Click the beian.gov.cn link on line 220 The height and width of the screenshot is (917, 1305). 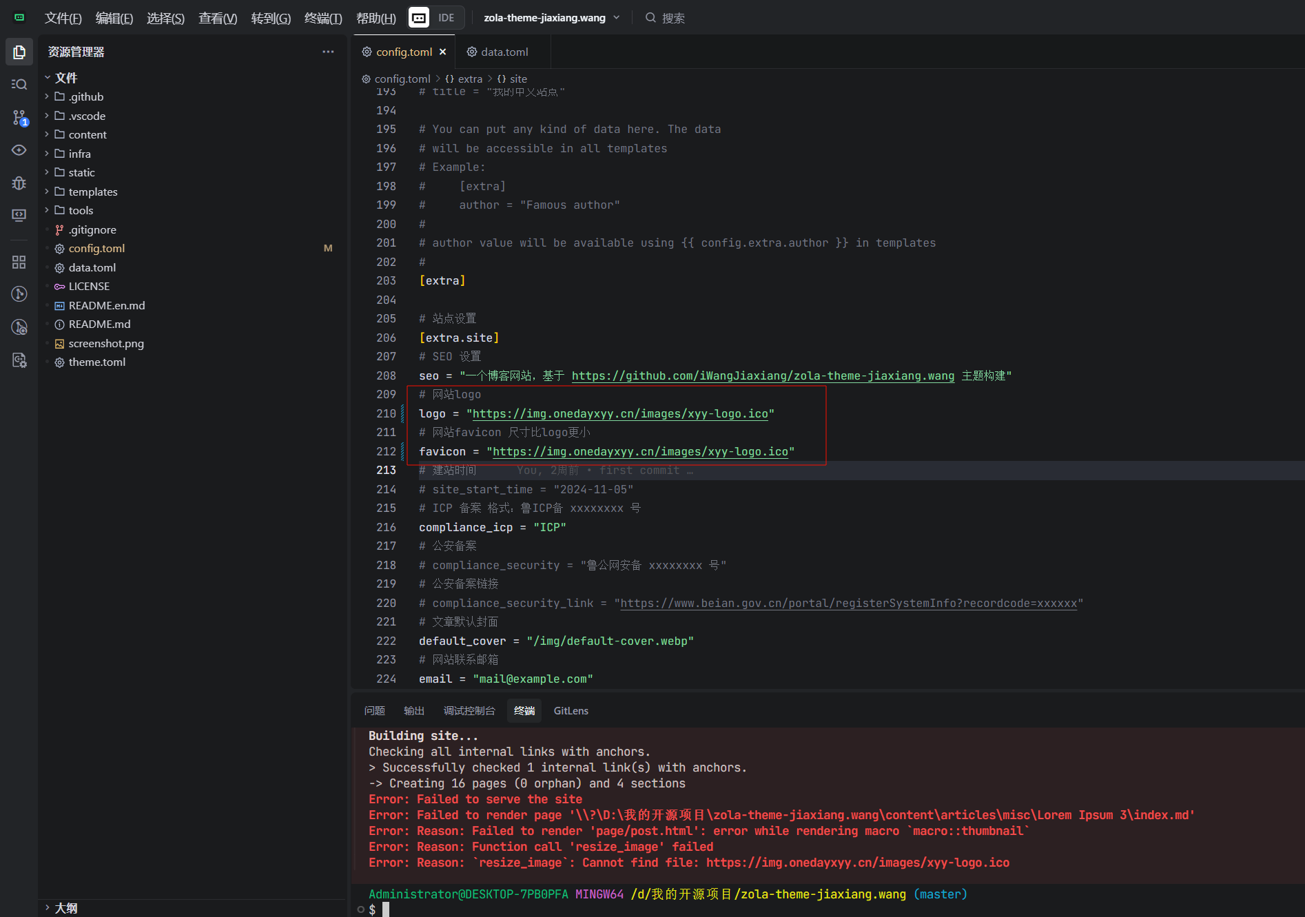click(849, 603)
